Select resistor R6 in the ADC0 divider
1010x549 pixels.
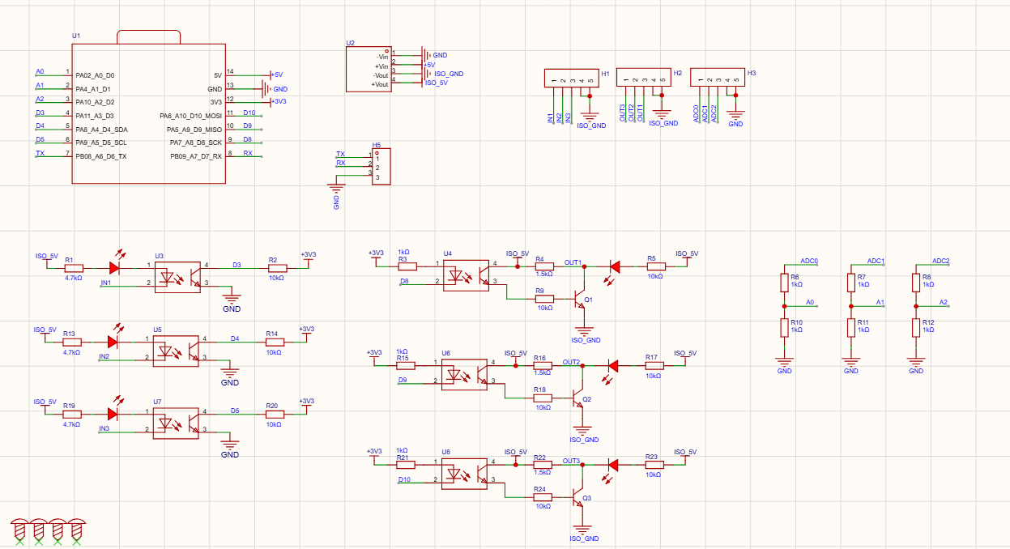784,282
